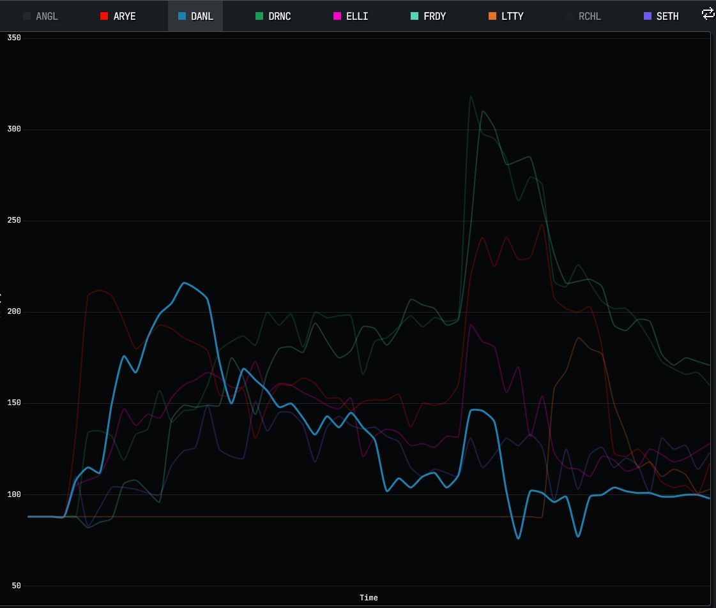The width and height of the screenshot is (716, 608).
Task: Click the 150 y-axis tick label
Action: (x=14, y=403)
